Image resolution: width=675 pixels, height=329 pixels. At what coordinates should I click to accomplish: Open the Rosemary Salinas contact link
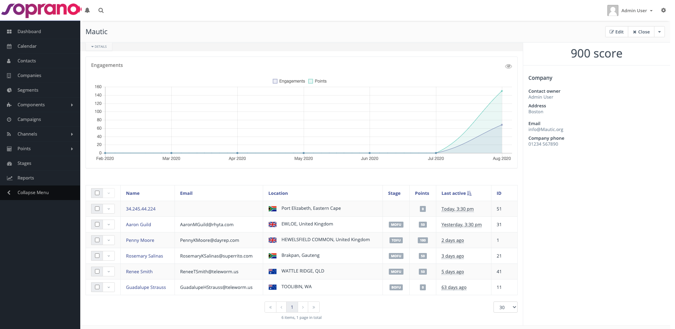coord(144,256)
